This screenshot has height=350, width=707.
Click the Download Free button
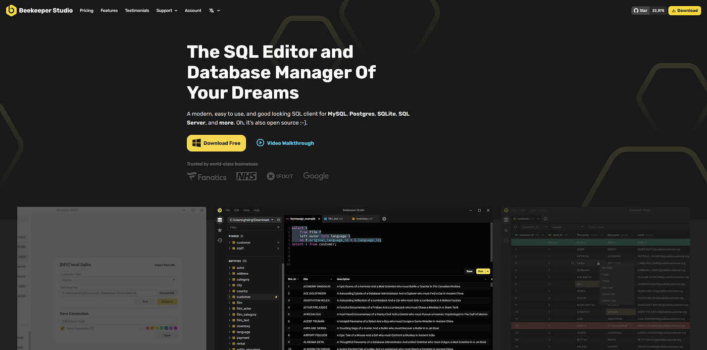[216, 143]
